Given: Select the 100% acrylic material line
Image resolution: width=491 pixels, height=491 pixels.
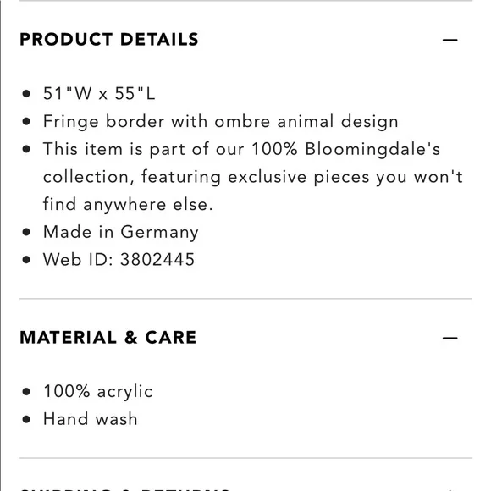Looking at the screenshot, I should [x=98, y=392].
